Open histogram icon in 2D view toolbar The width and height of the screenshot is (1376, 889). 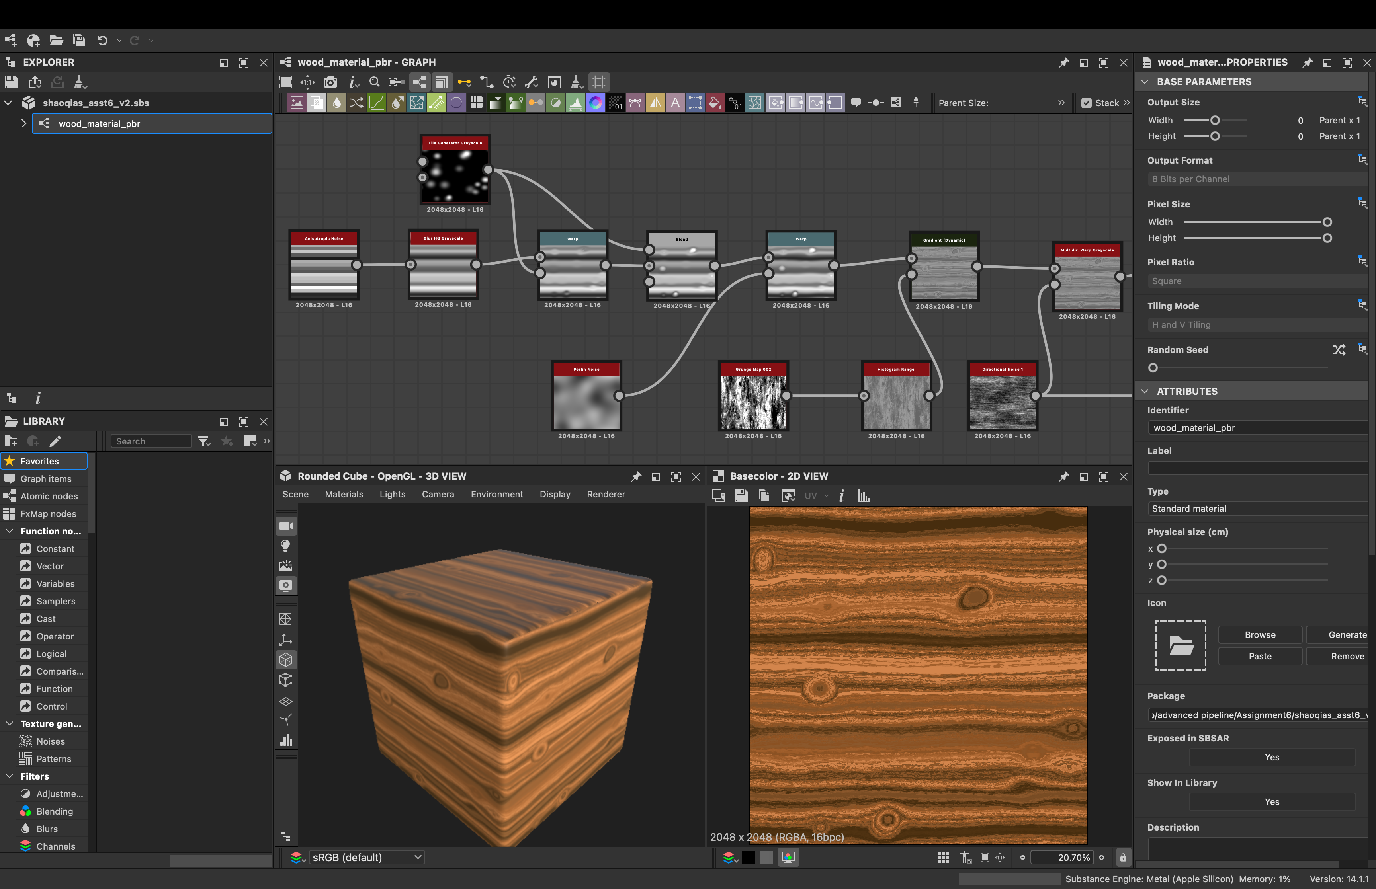point(864,495)
